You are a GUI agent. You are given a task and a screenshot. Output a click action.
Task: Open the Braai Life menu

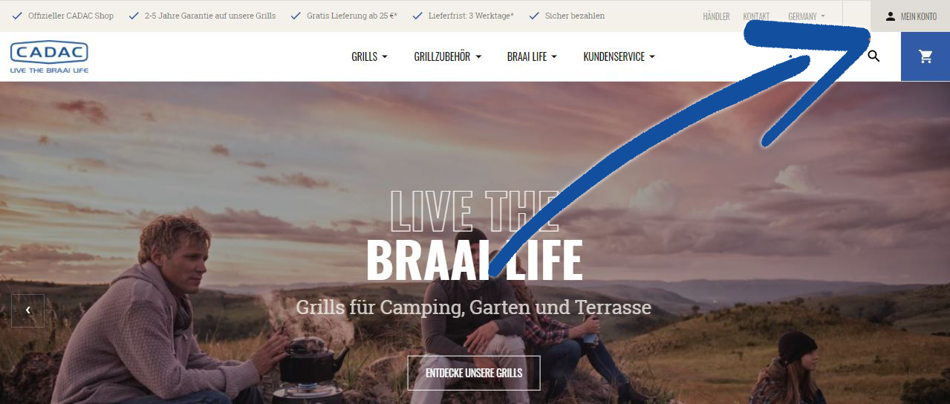(532, 56)
